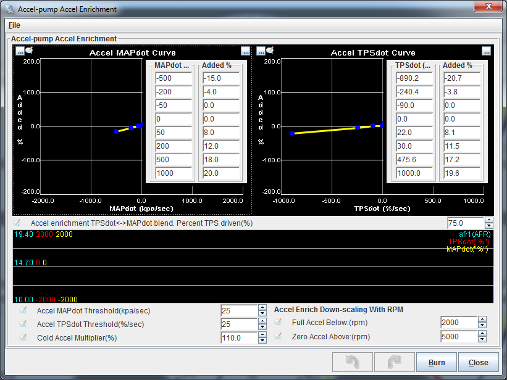The image size is (507, 380).
Task: Click the MAPdot field containing 1000
Action: tap(173, 173)
